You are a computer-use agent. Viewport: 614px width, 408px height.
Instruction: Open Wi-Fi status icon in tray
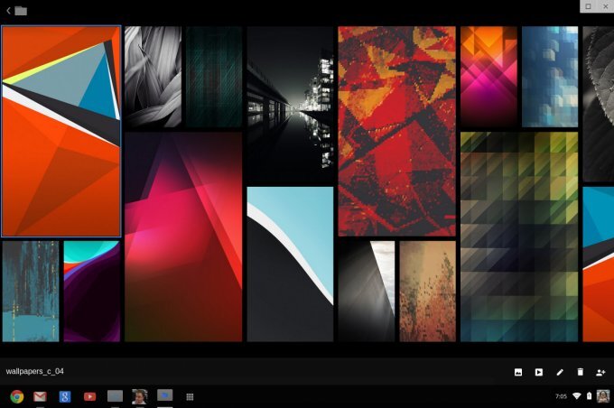coord(576,396)
